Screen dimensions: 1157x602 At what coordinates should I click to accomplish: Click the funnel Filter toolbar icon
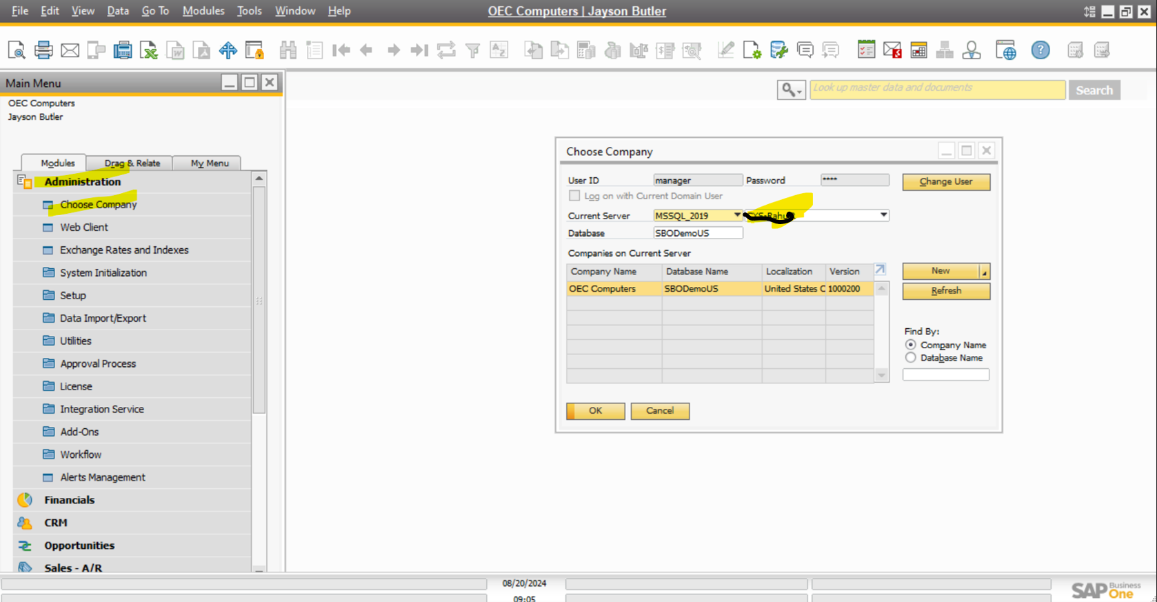click(x=473, y=50)
